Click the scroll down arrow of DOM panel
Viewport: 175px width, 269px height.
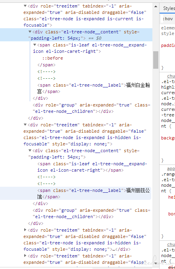(x=156, y=263)
